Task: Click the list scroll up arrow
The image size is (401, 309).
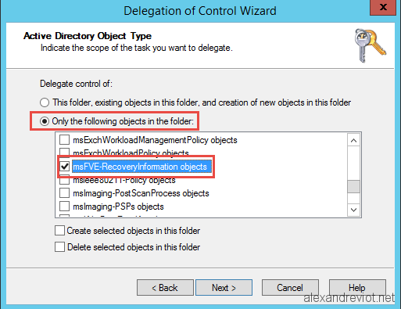Action: (353, 140)
